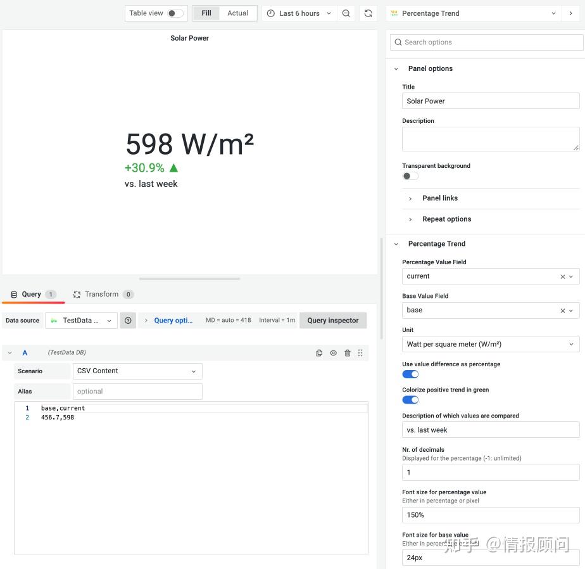Image resolution: width=585 pixels, height=569 pixels.
Task: Click the search magnifier icon in options
Action: pos(398,42)
